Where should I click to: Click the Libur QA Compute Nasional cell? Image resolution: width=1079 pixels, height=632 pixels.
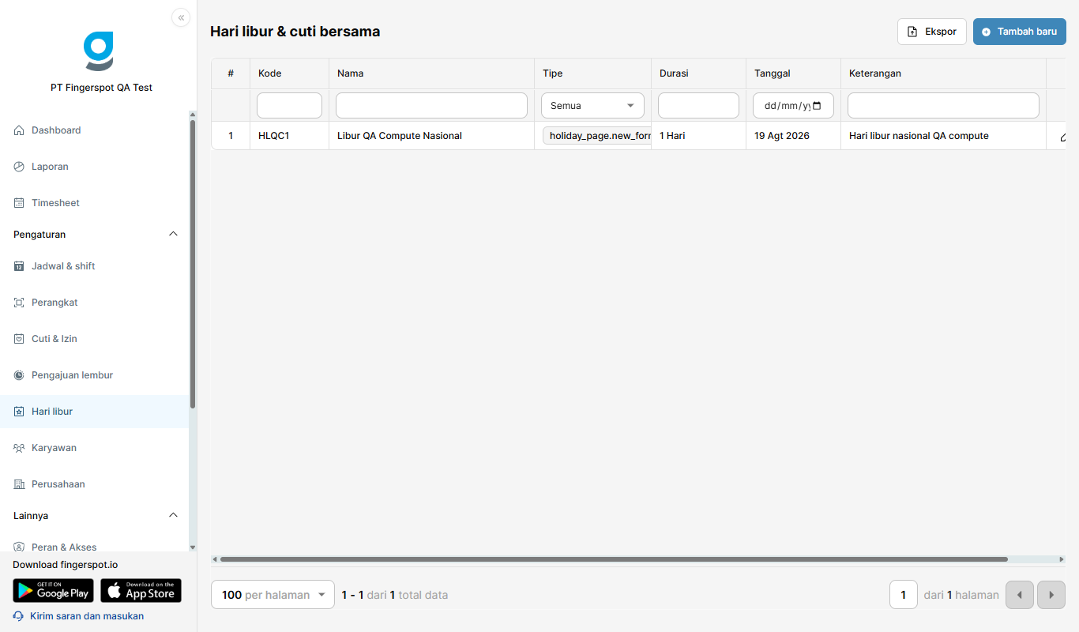[431, 136]
